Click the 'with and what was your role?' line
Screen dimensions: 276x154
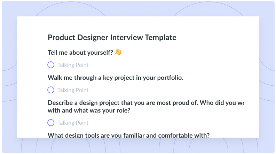pyautogui.click(x=89, y=110)
